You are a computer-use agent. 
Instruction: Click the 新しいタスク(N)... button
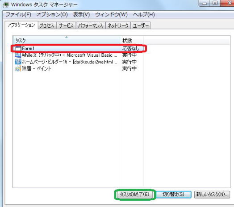212,194
